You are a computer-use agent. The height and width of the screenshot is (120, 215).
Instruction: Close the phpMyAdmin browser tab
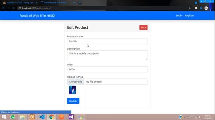coord(36,3)
